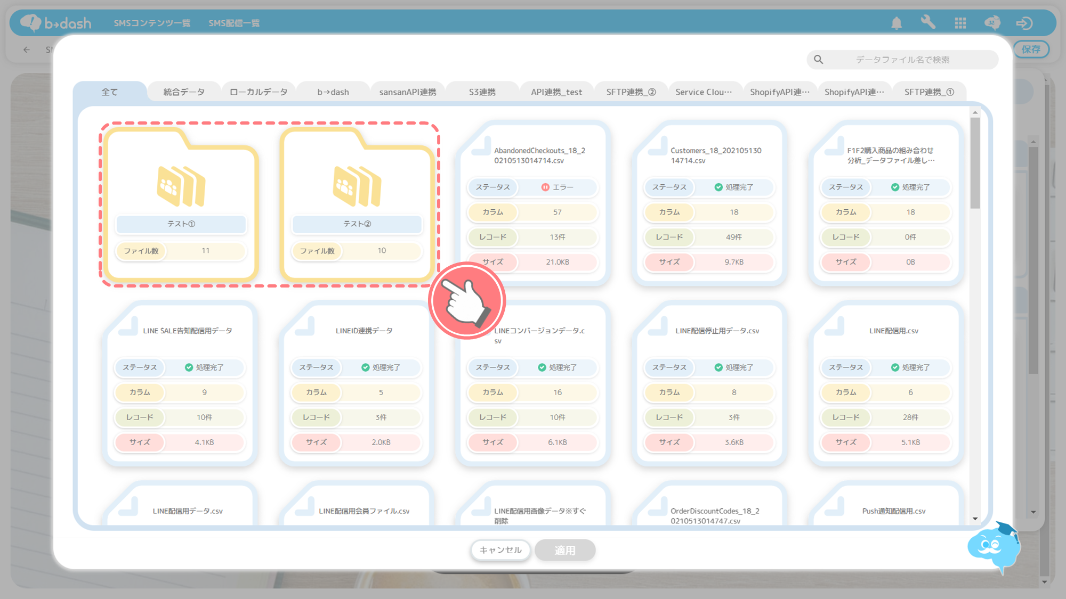The image size is (1066, 599).
Task: Click the file list scroll up arrow
Action: pos(975,113)
